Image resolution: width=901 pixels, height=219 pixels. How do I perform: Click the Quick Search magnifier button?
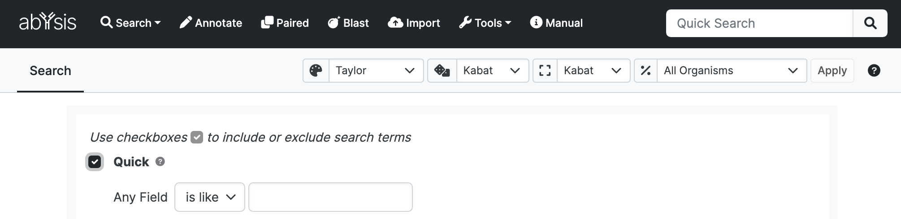pos(870,23)
